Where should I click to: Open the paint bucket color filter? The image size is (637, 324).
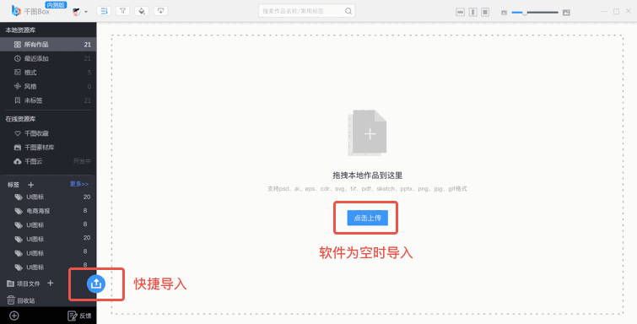pos(142,11)
